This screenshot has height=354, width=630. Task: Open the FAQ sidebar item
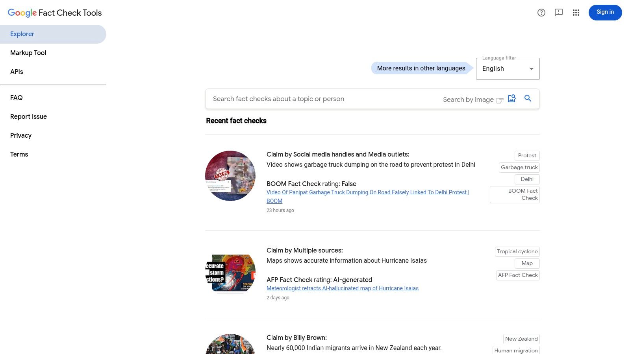17,98
